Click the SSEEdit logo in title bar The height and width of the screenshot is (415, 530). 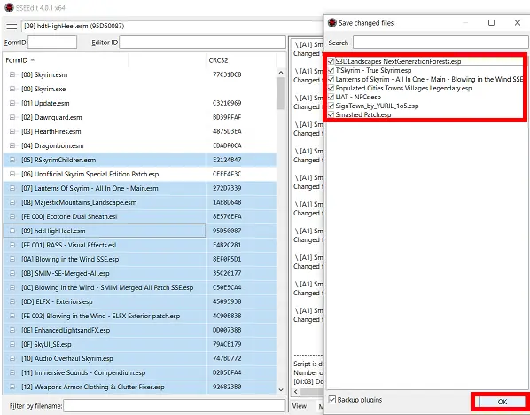tap(9, 7)
